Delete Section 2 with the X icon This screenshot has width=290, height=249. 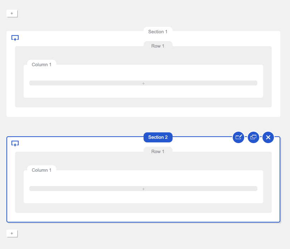tap(268, 137)
